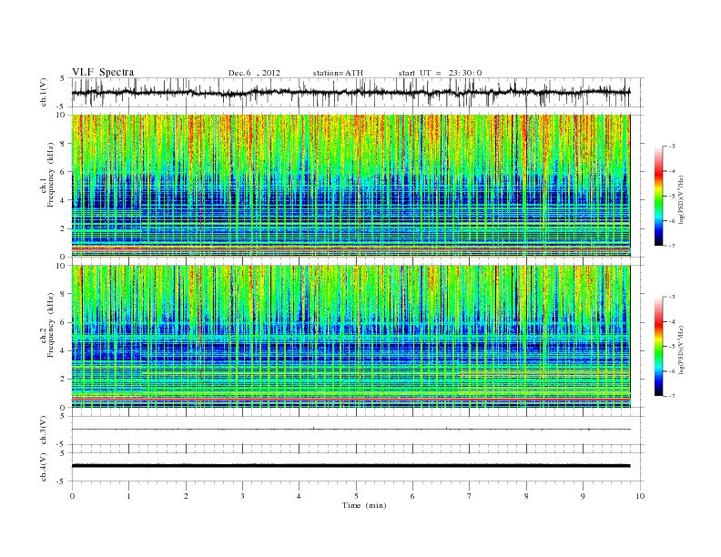This screenshot has height=557, width=721.
Task: Click the thick ch.4 voltage trace
Action: (x=350, y=466)
